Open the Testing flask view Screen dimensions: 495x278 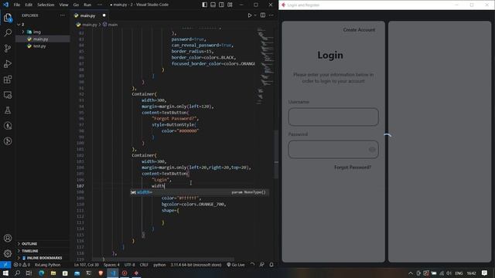click(8, 110)
